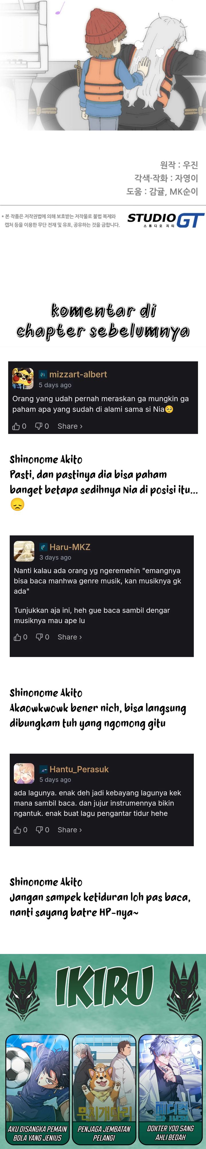Open Hantu_Perasuk username link
The width and height of the screenshot is (206, 1149).
(79, 770)
